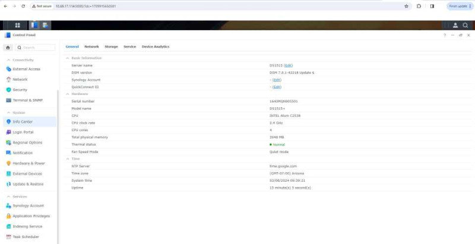The image size is (475, 244).
Task: Open the DSM search magnifier icon
Action: point(465,26)
